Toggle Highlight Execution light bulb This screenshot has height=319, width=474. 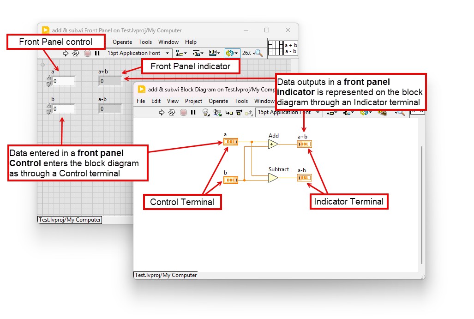(205, 113)
